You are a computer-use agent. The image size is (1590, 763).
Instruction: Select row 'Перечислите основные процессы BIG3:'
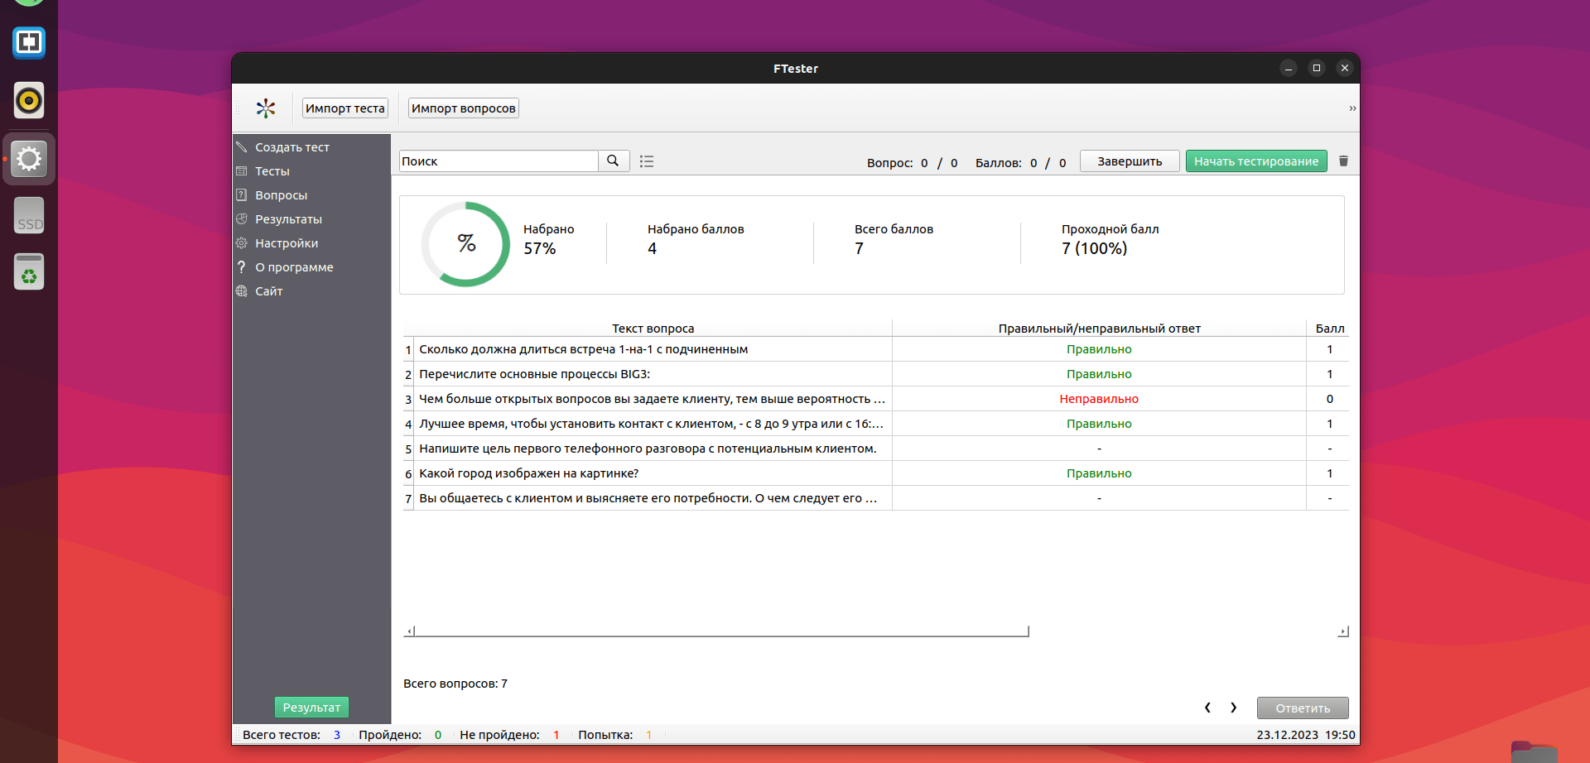[x=653, y=374]
